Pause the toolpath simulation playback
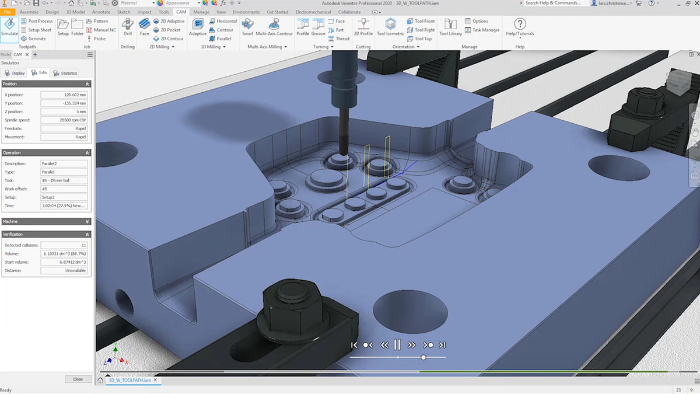The width and height of the screenshot is (700, 394). 397,344
